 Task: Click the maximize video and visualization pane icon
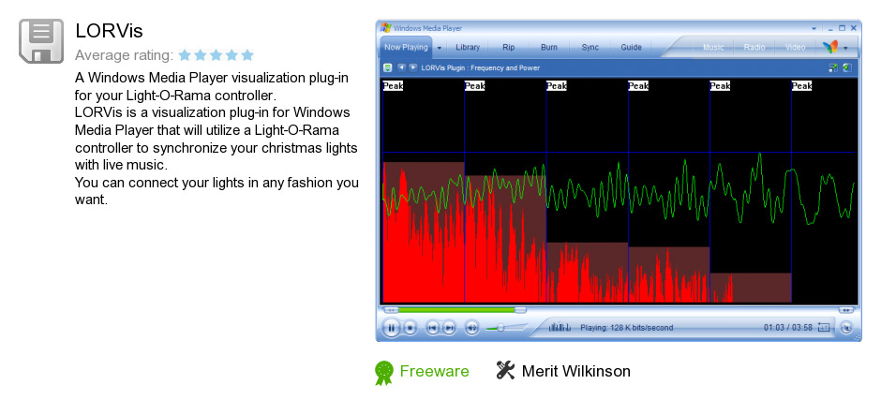click(846, 68)
